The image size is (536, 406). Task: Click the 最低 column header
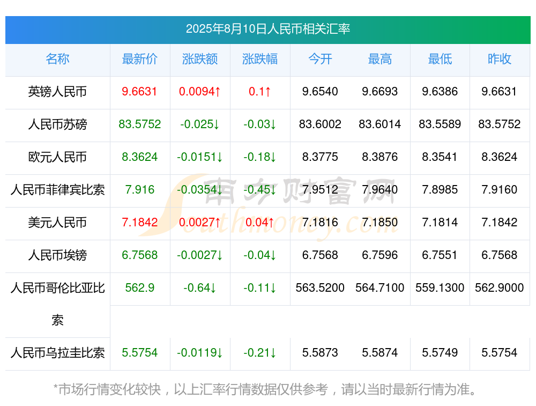point(440,59)
